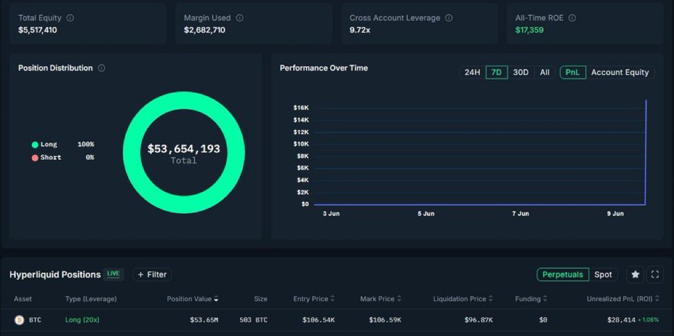Image resolution: width=674 pixels, height=336 pixels.
Task: Favorite positions with the star icon
Action: (x=635, y=275)
